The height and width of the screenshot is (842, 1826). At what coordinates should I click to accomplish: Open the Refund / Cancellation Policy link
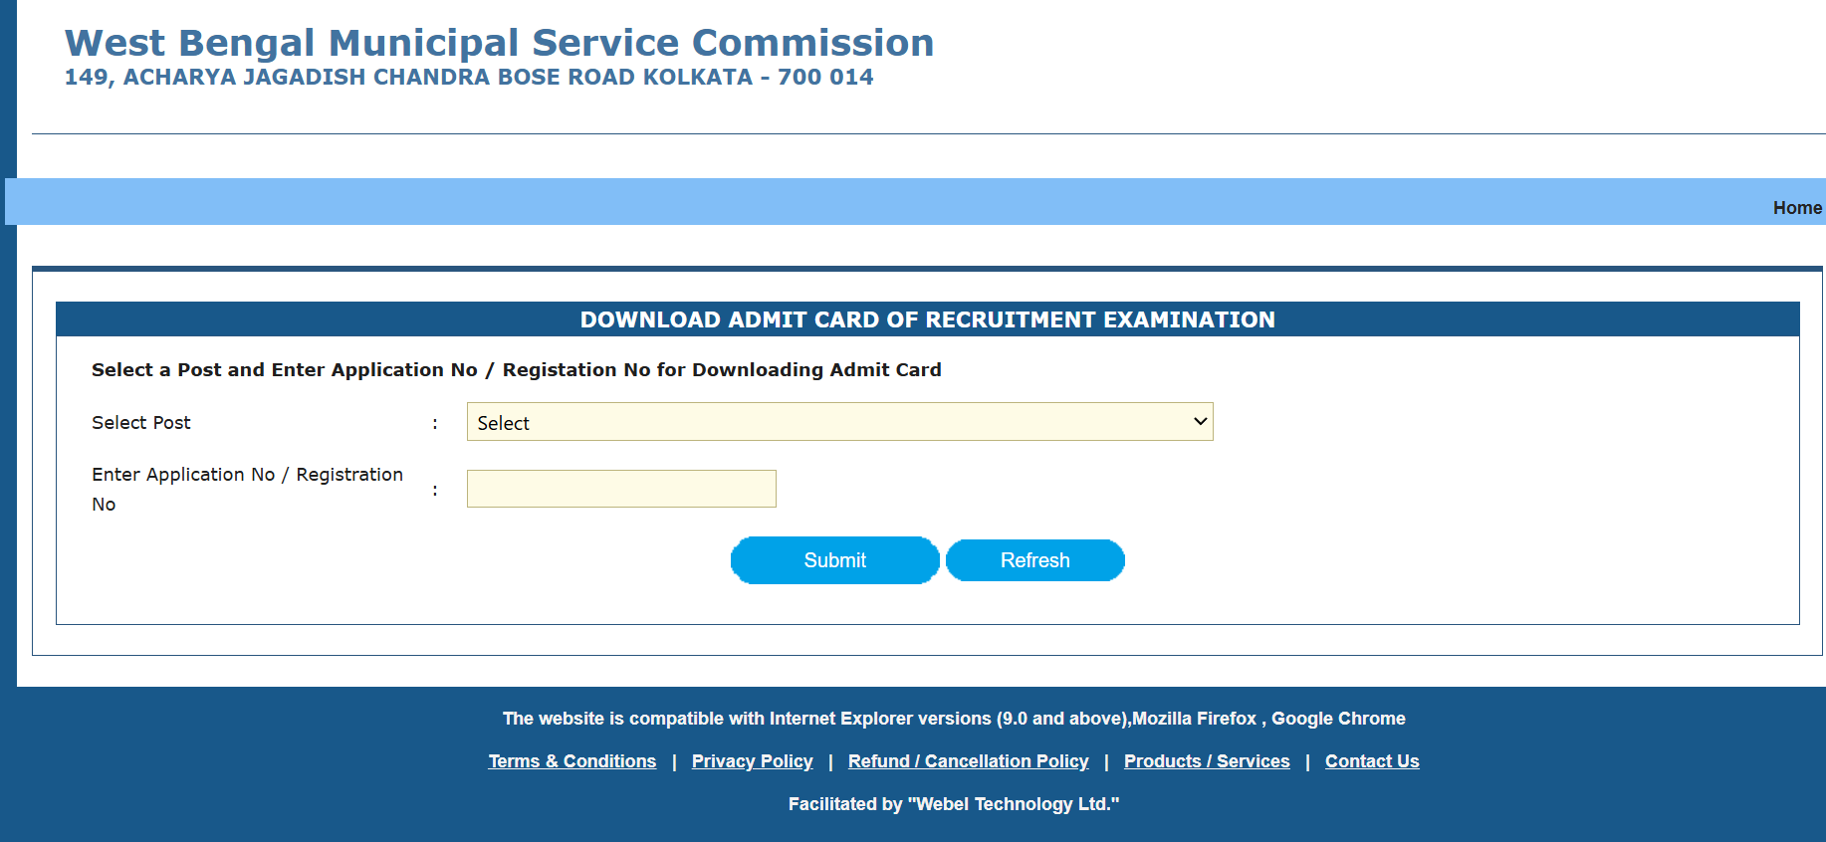point(968,760)
